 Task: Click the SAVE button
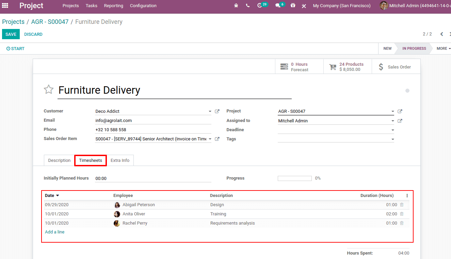tap(11, 34)
